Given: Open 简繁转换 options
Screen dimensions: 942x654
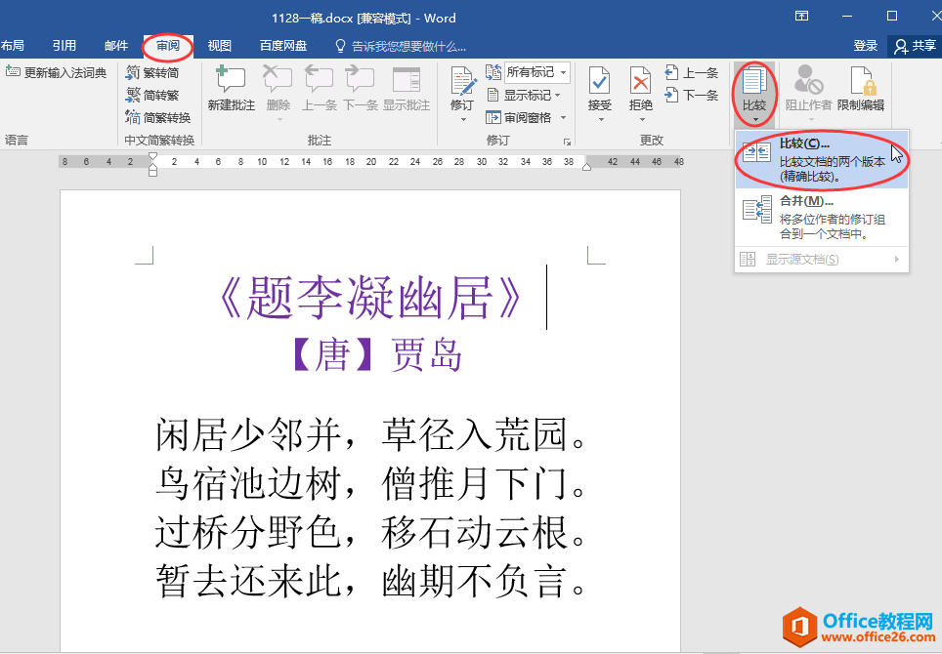Looking at the screenshot, I should tap(158, 117).
